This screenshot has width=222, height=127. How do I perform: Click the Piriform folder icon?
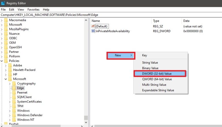click(6, 56)
